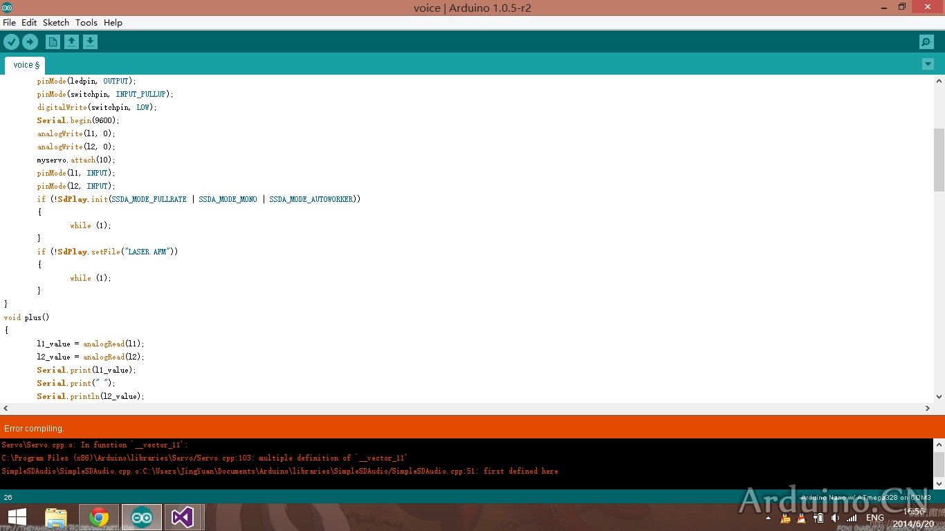Viewport: 945px width, 531px height.
Task: Open the Edit menu
Action: [29, 22]
